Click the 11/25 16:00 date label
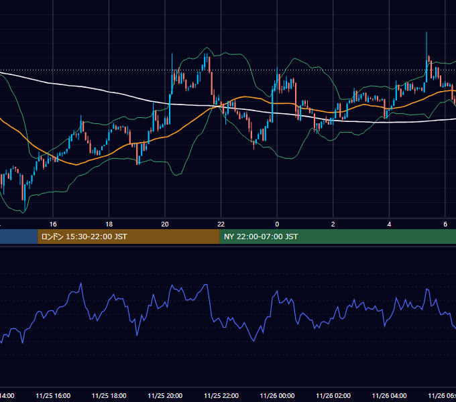Image resolution: width=456 pixels, height=402 pixels. point(53,395)
